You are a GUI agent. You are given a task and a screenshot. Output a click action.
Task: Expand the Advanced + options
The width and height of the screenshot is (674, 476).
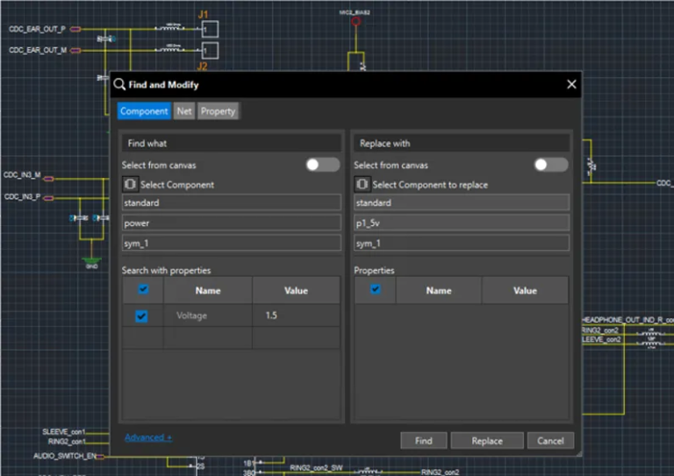[148, 437]
